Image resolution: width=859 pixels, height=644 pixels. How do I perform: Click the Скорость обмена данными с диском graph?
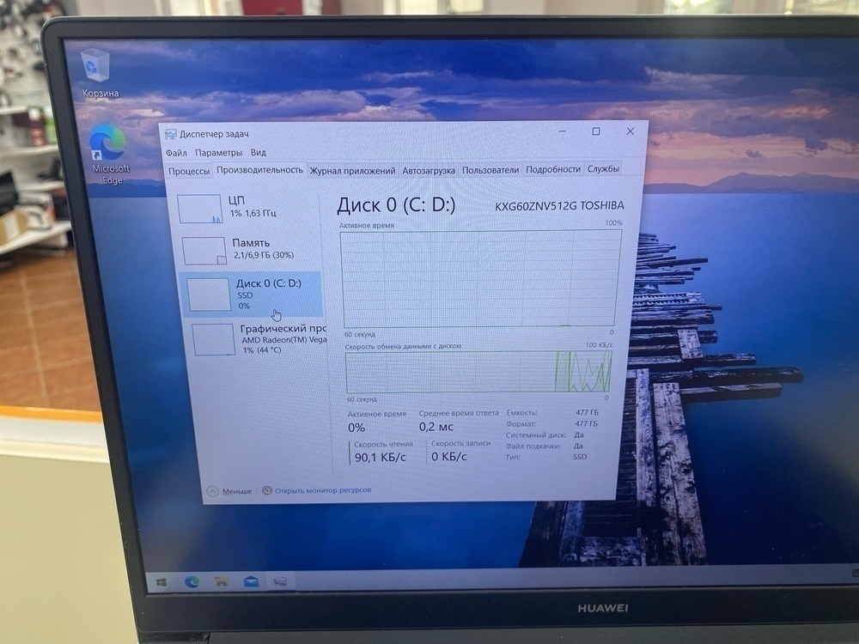[x=478, y=372]
